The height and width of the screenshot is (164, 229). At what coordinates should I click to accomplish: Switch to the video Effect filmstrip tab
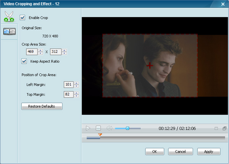(x=9, y=31)
